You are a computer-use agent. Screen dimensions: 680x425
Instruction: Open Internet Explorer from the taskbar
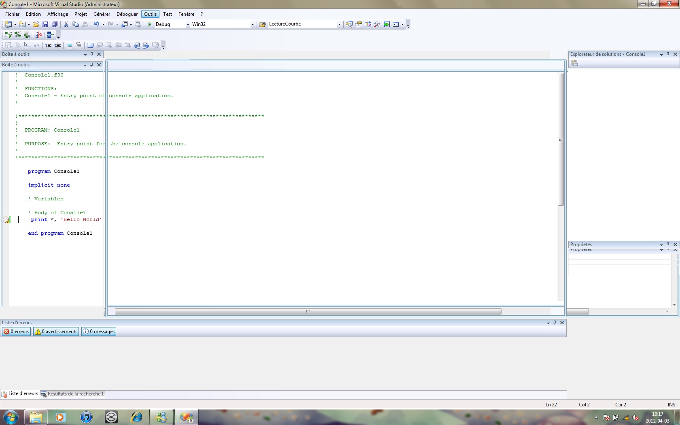[136, 417]
